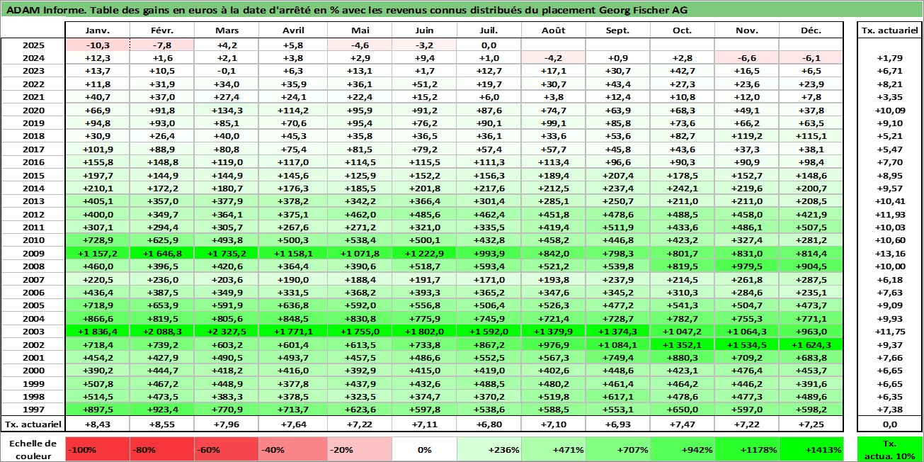This screenshot has width=924, height=462.
Task: Click the +2 327,5 cell in 2003
Action: [227, 331]
